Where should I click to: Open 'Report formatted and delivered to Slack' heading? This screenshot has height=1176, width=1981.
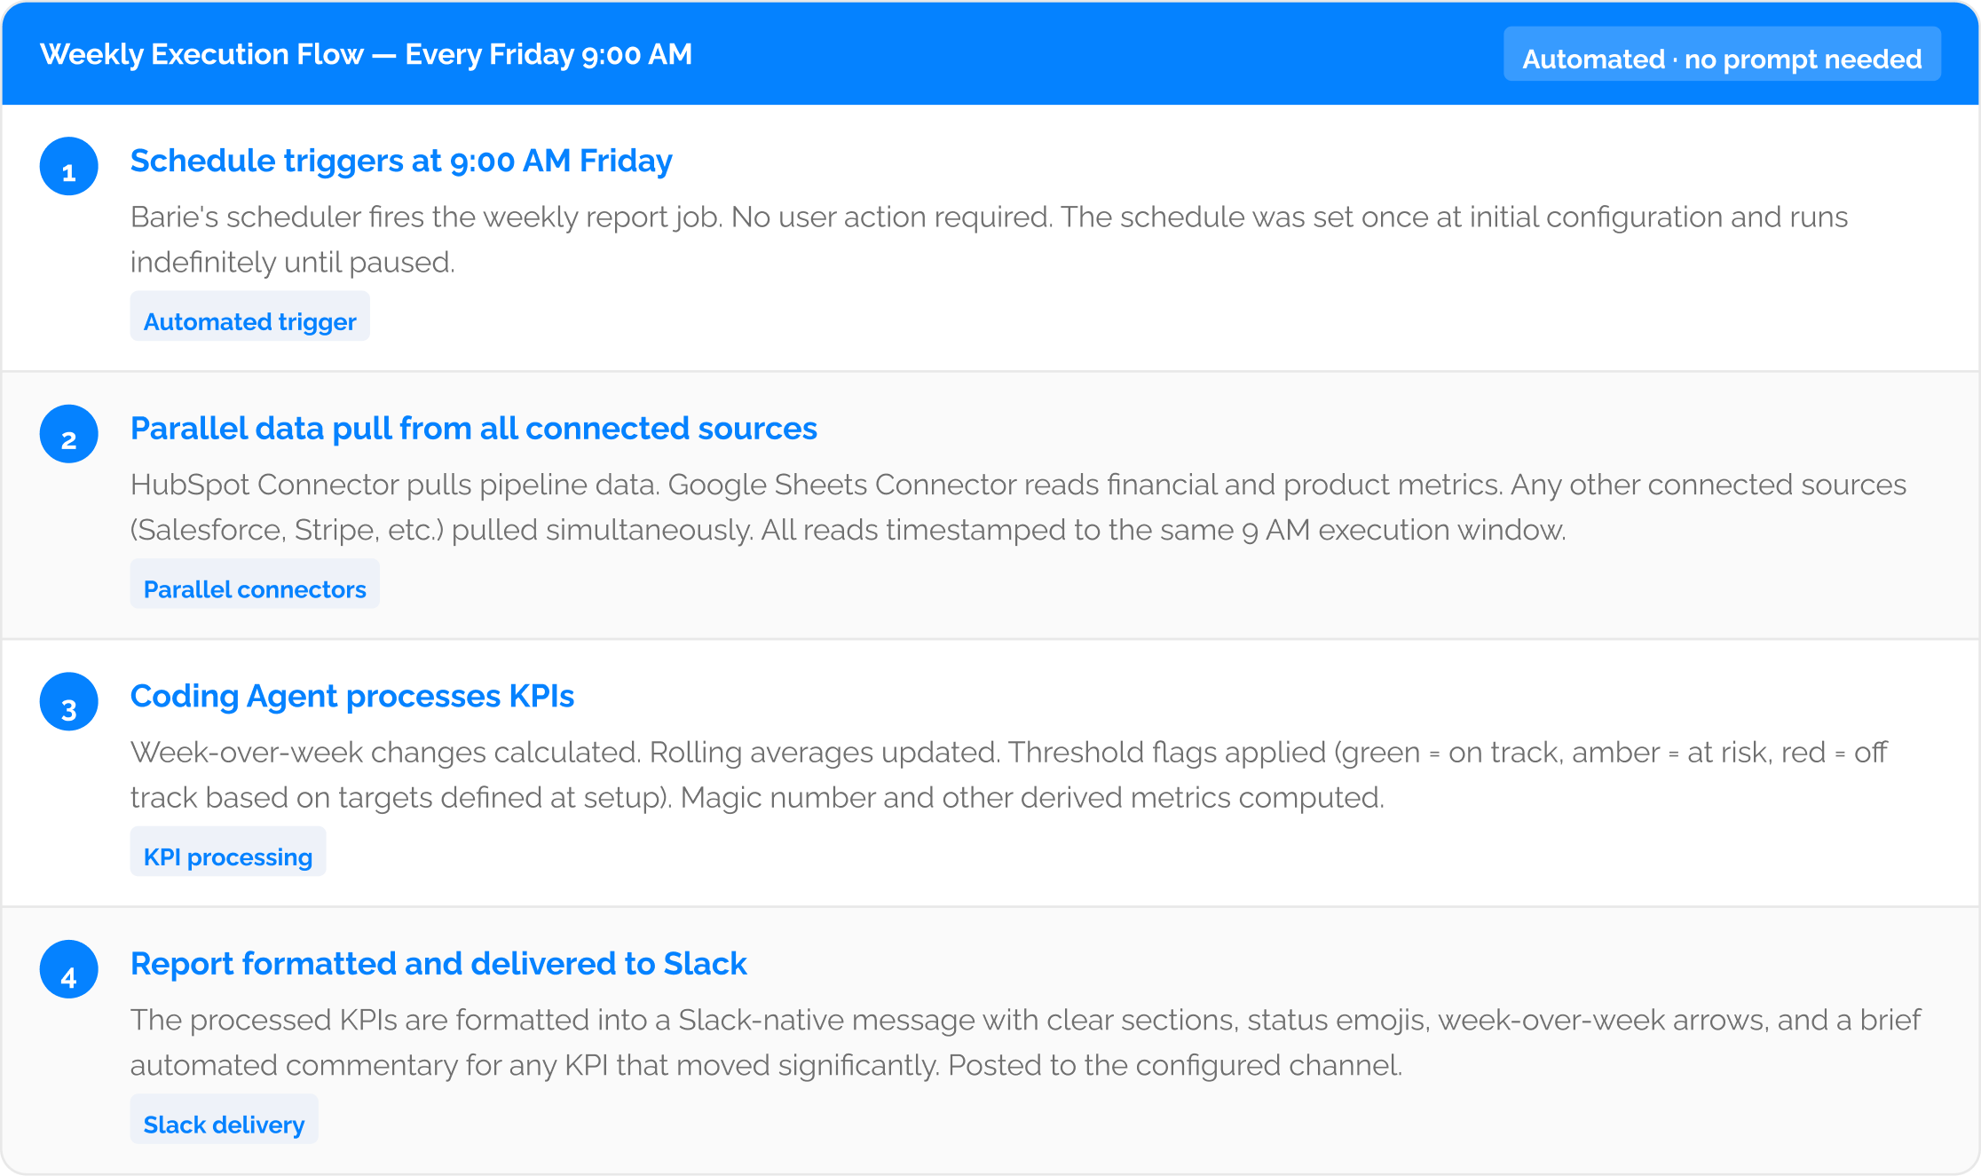click(x=438, y=964)
